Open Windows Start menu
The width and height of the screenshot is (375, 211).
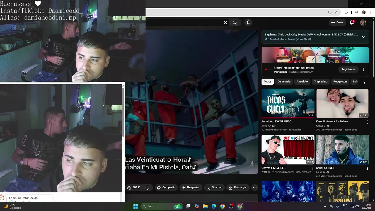(x=136, y=206)
